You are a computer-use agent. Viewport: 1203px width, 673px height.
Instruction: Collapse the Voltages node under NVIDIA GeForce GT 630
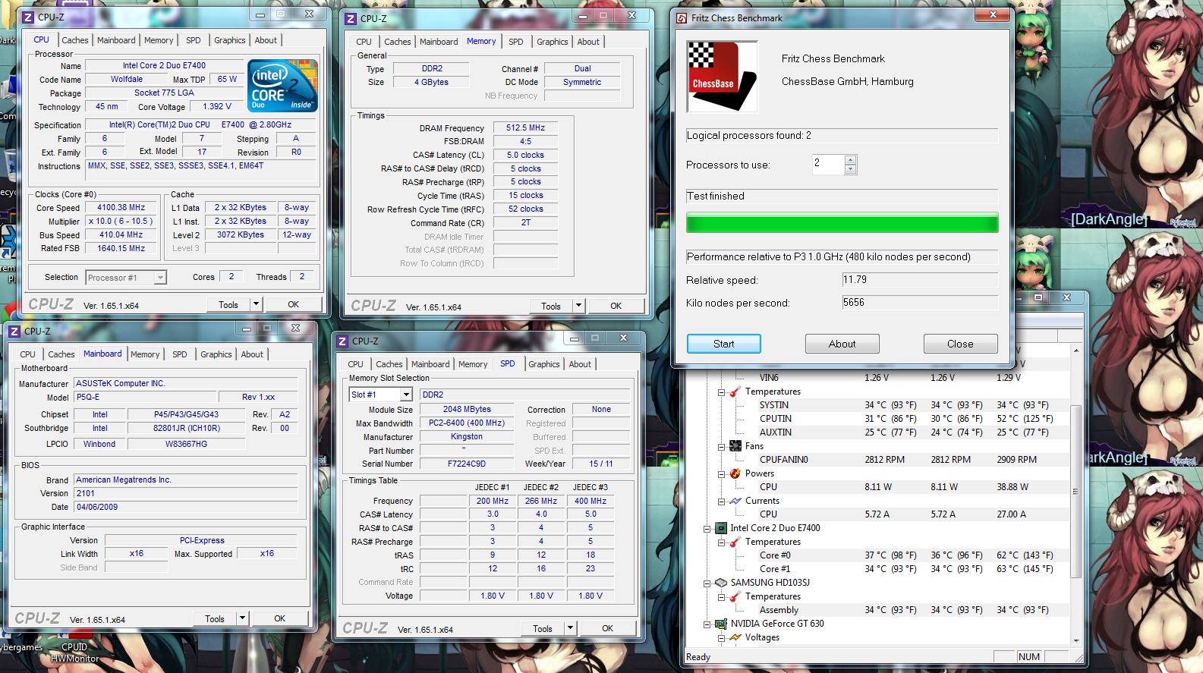[x=722, y=638]
